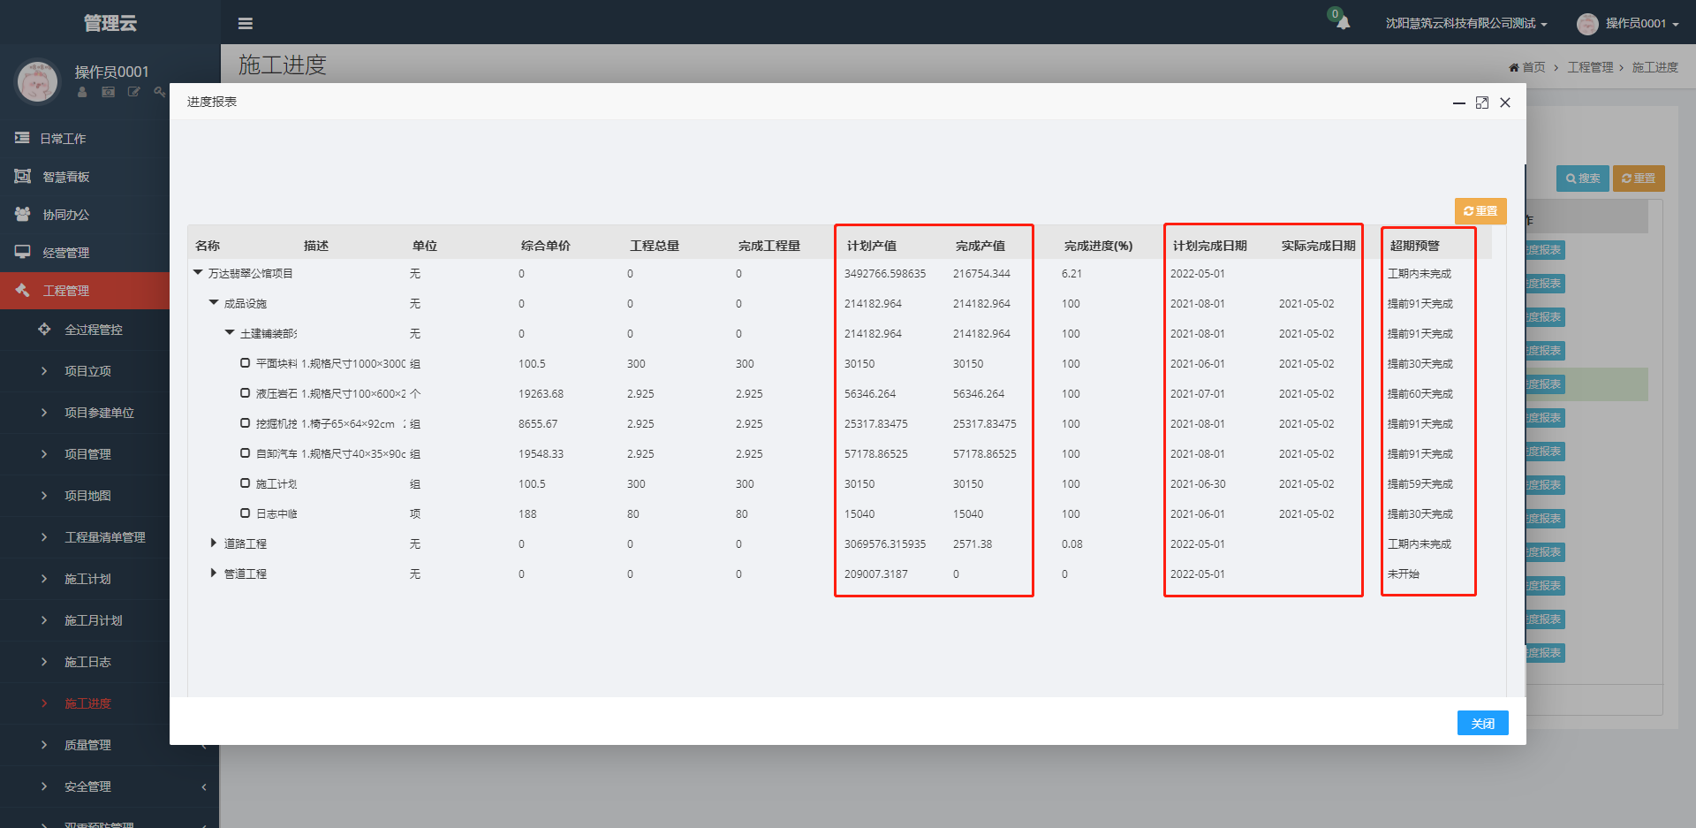Click the home icon in breadcrumb
The height and width of the screenshot is (828, 1696).
click(1514, 68)
